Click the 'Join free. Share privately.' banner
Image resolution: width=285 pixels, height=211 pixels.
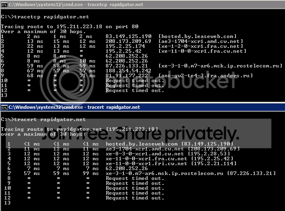click(x=139, y=134)
